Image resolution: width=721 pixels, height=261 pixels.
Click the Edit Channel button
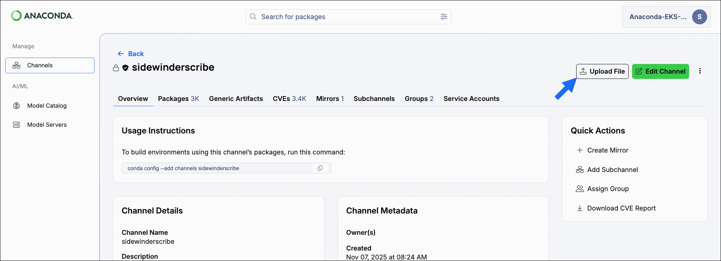tap(661, 71)
